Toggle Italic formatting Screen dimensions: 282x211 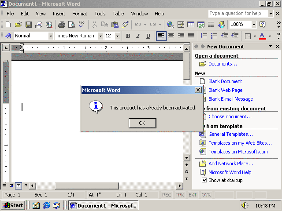(x=138, y=36)
